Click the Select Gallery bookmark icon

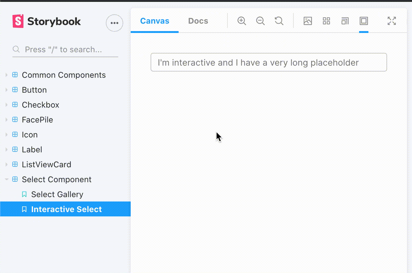pos(24,194)
